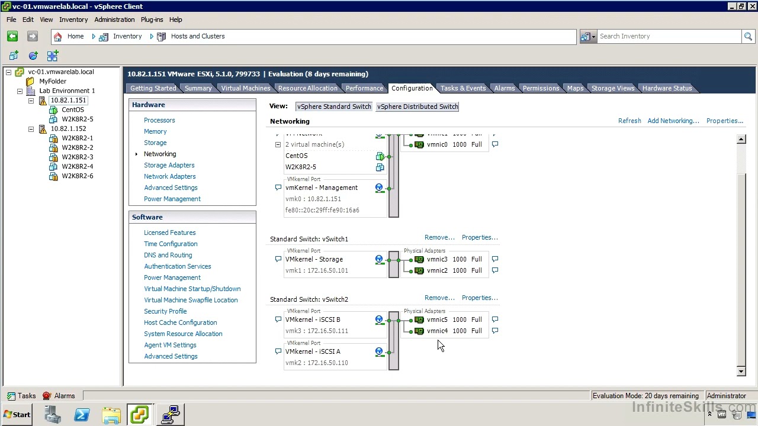This screenshot has height=426, width=758.
Task: Open Network Adapters hardware section
Action: 169,176
